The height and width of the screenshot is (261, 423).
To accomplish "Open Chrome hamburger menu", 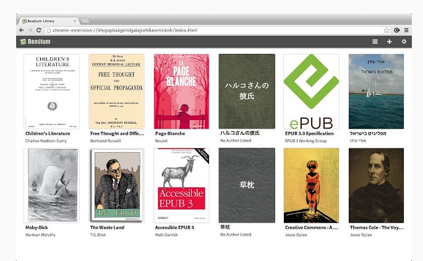I will pos(406,30).
